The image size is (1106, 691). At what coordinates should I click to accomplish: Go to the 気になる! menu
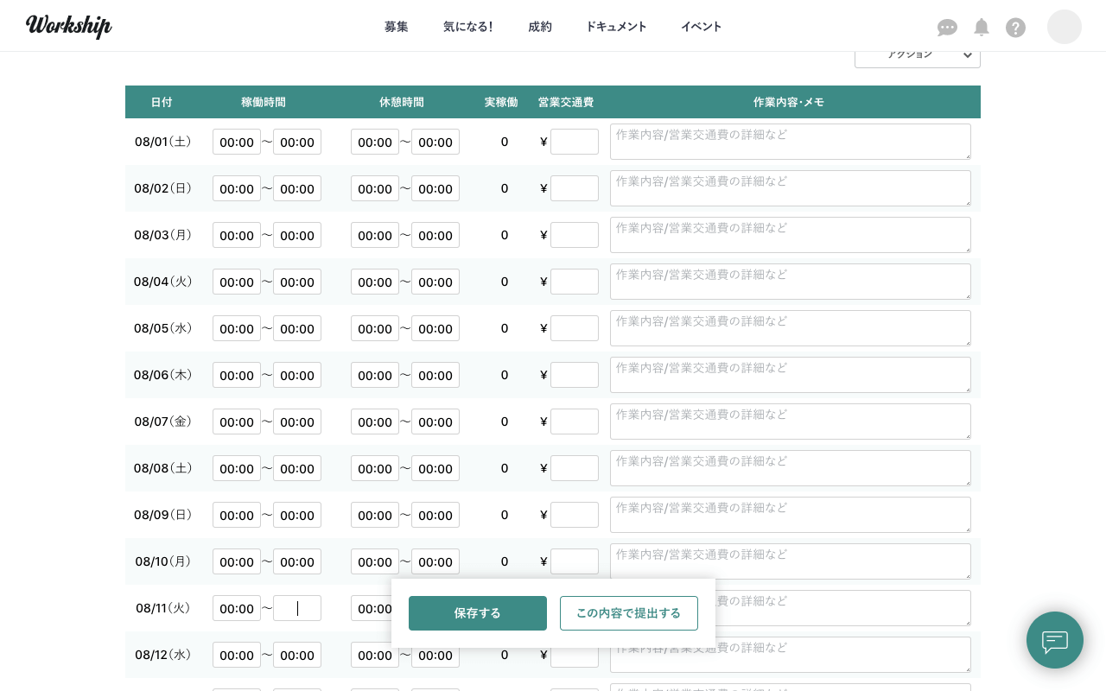(468, 27)
